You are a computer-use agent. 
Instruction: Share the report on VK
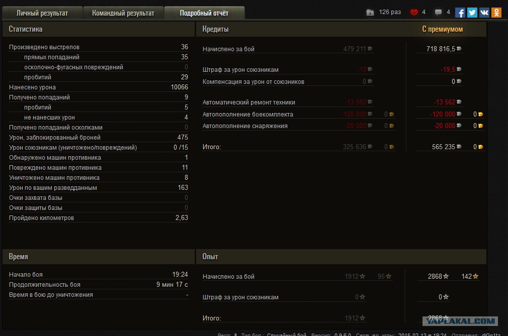[x=484, y=13]
